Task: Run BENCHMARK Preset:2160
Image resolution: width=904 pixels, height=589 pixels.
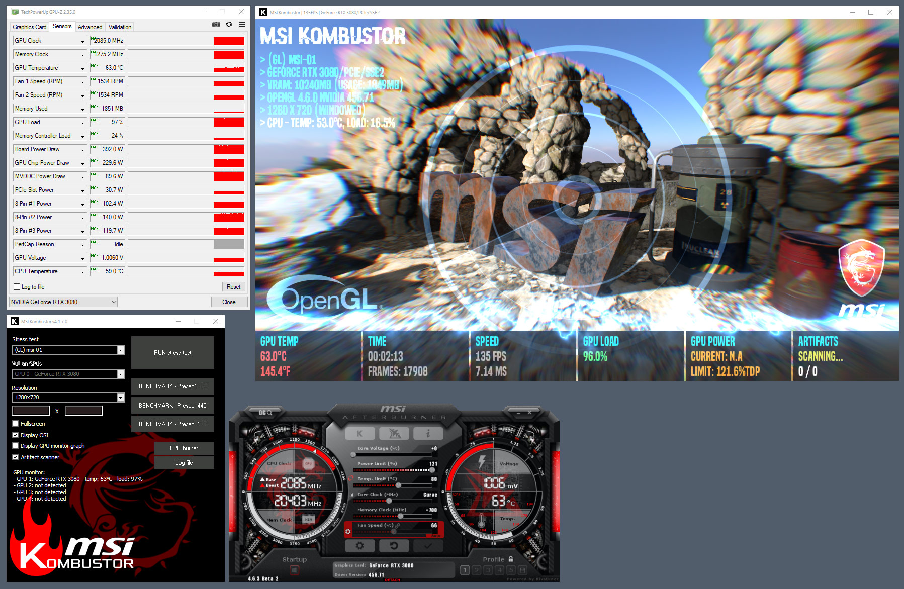Action: pos(172,424)
